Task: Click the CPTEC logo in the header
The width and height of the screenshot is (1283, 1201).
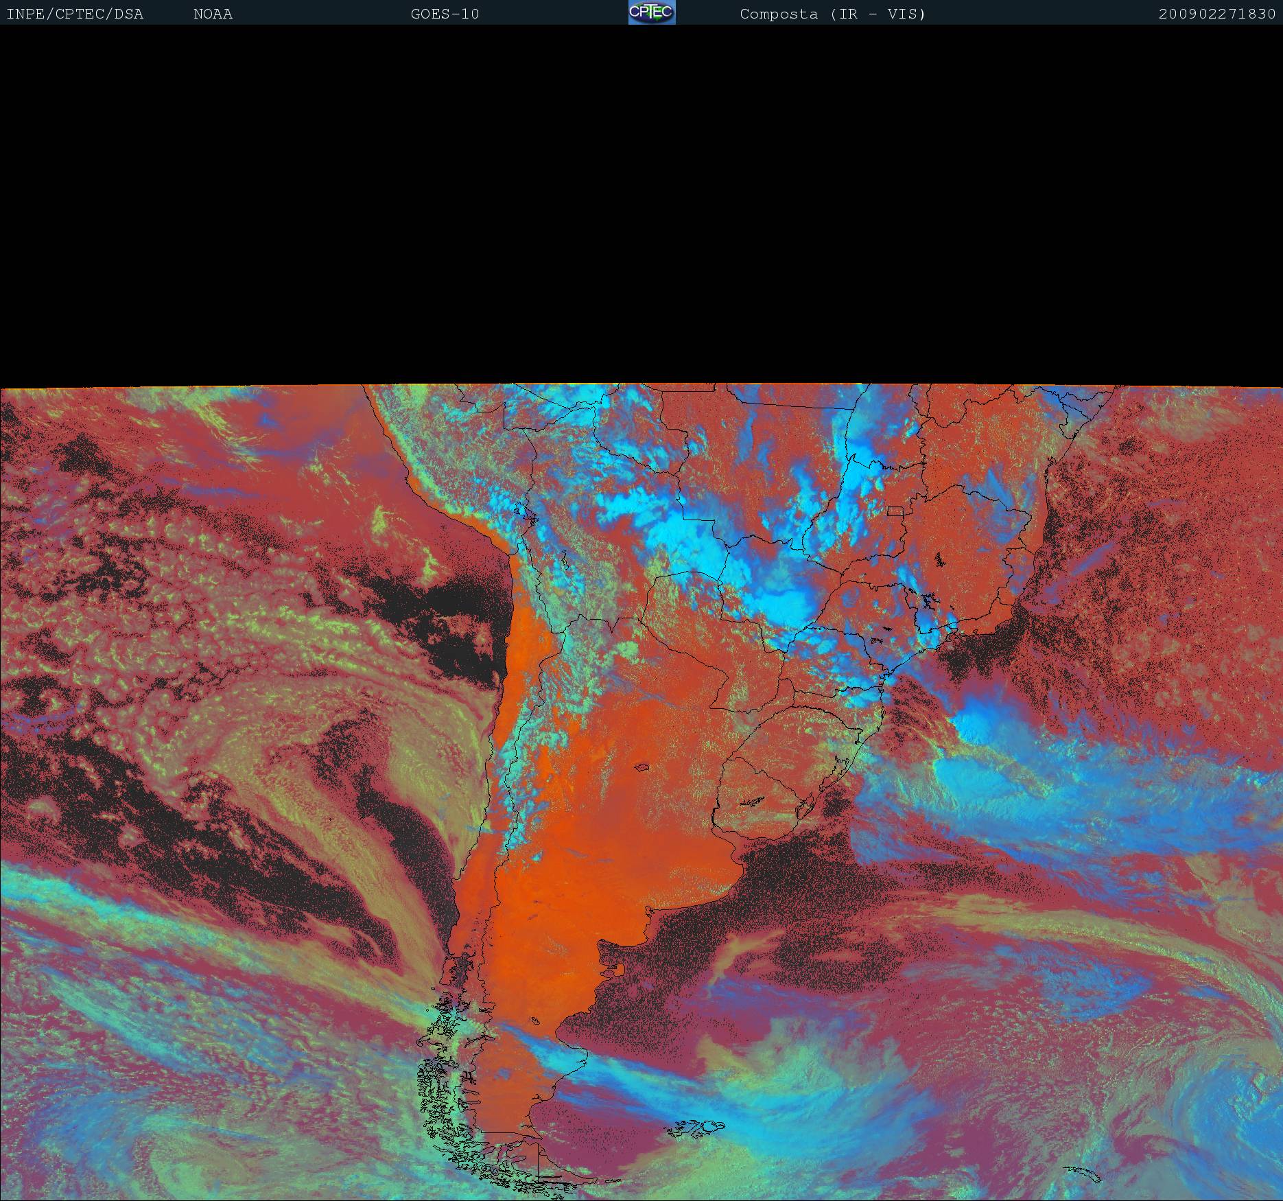Action: click(652, 12)
